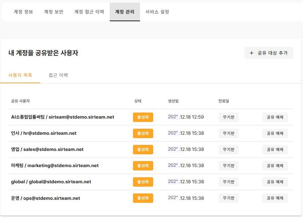Click the heading 내 계정을 공유받은 사용자
Screen dimensions: 303x217
point(43,53)
